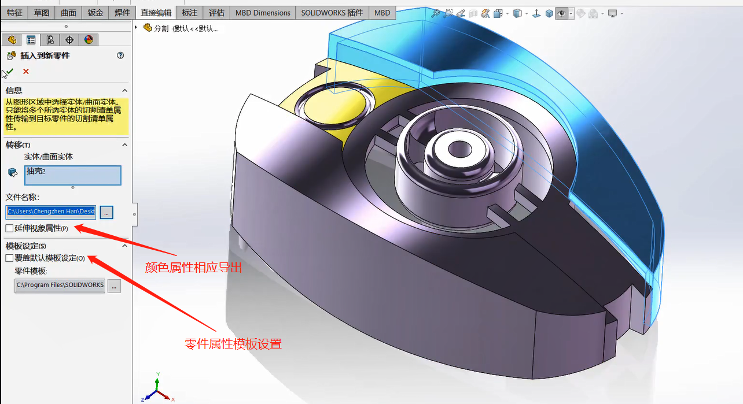Screen dimensions: 743x404
Task: Open the Hide/Show Items dropdown arrow
Action: pos(571,13)
